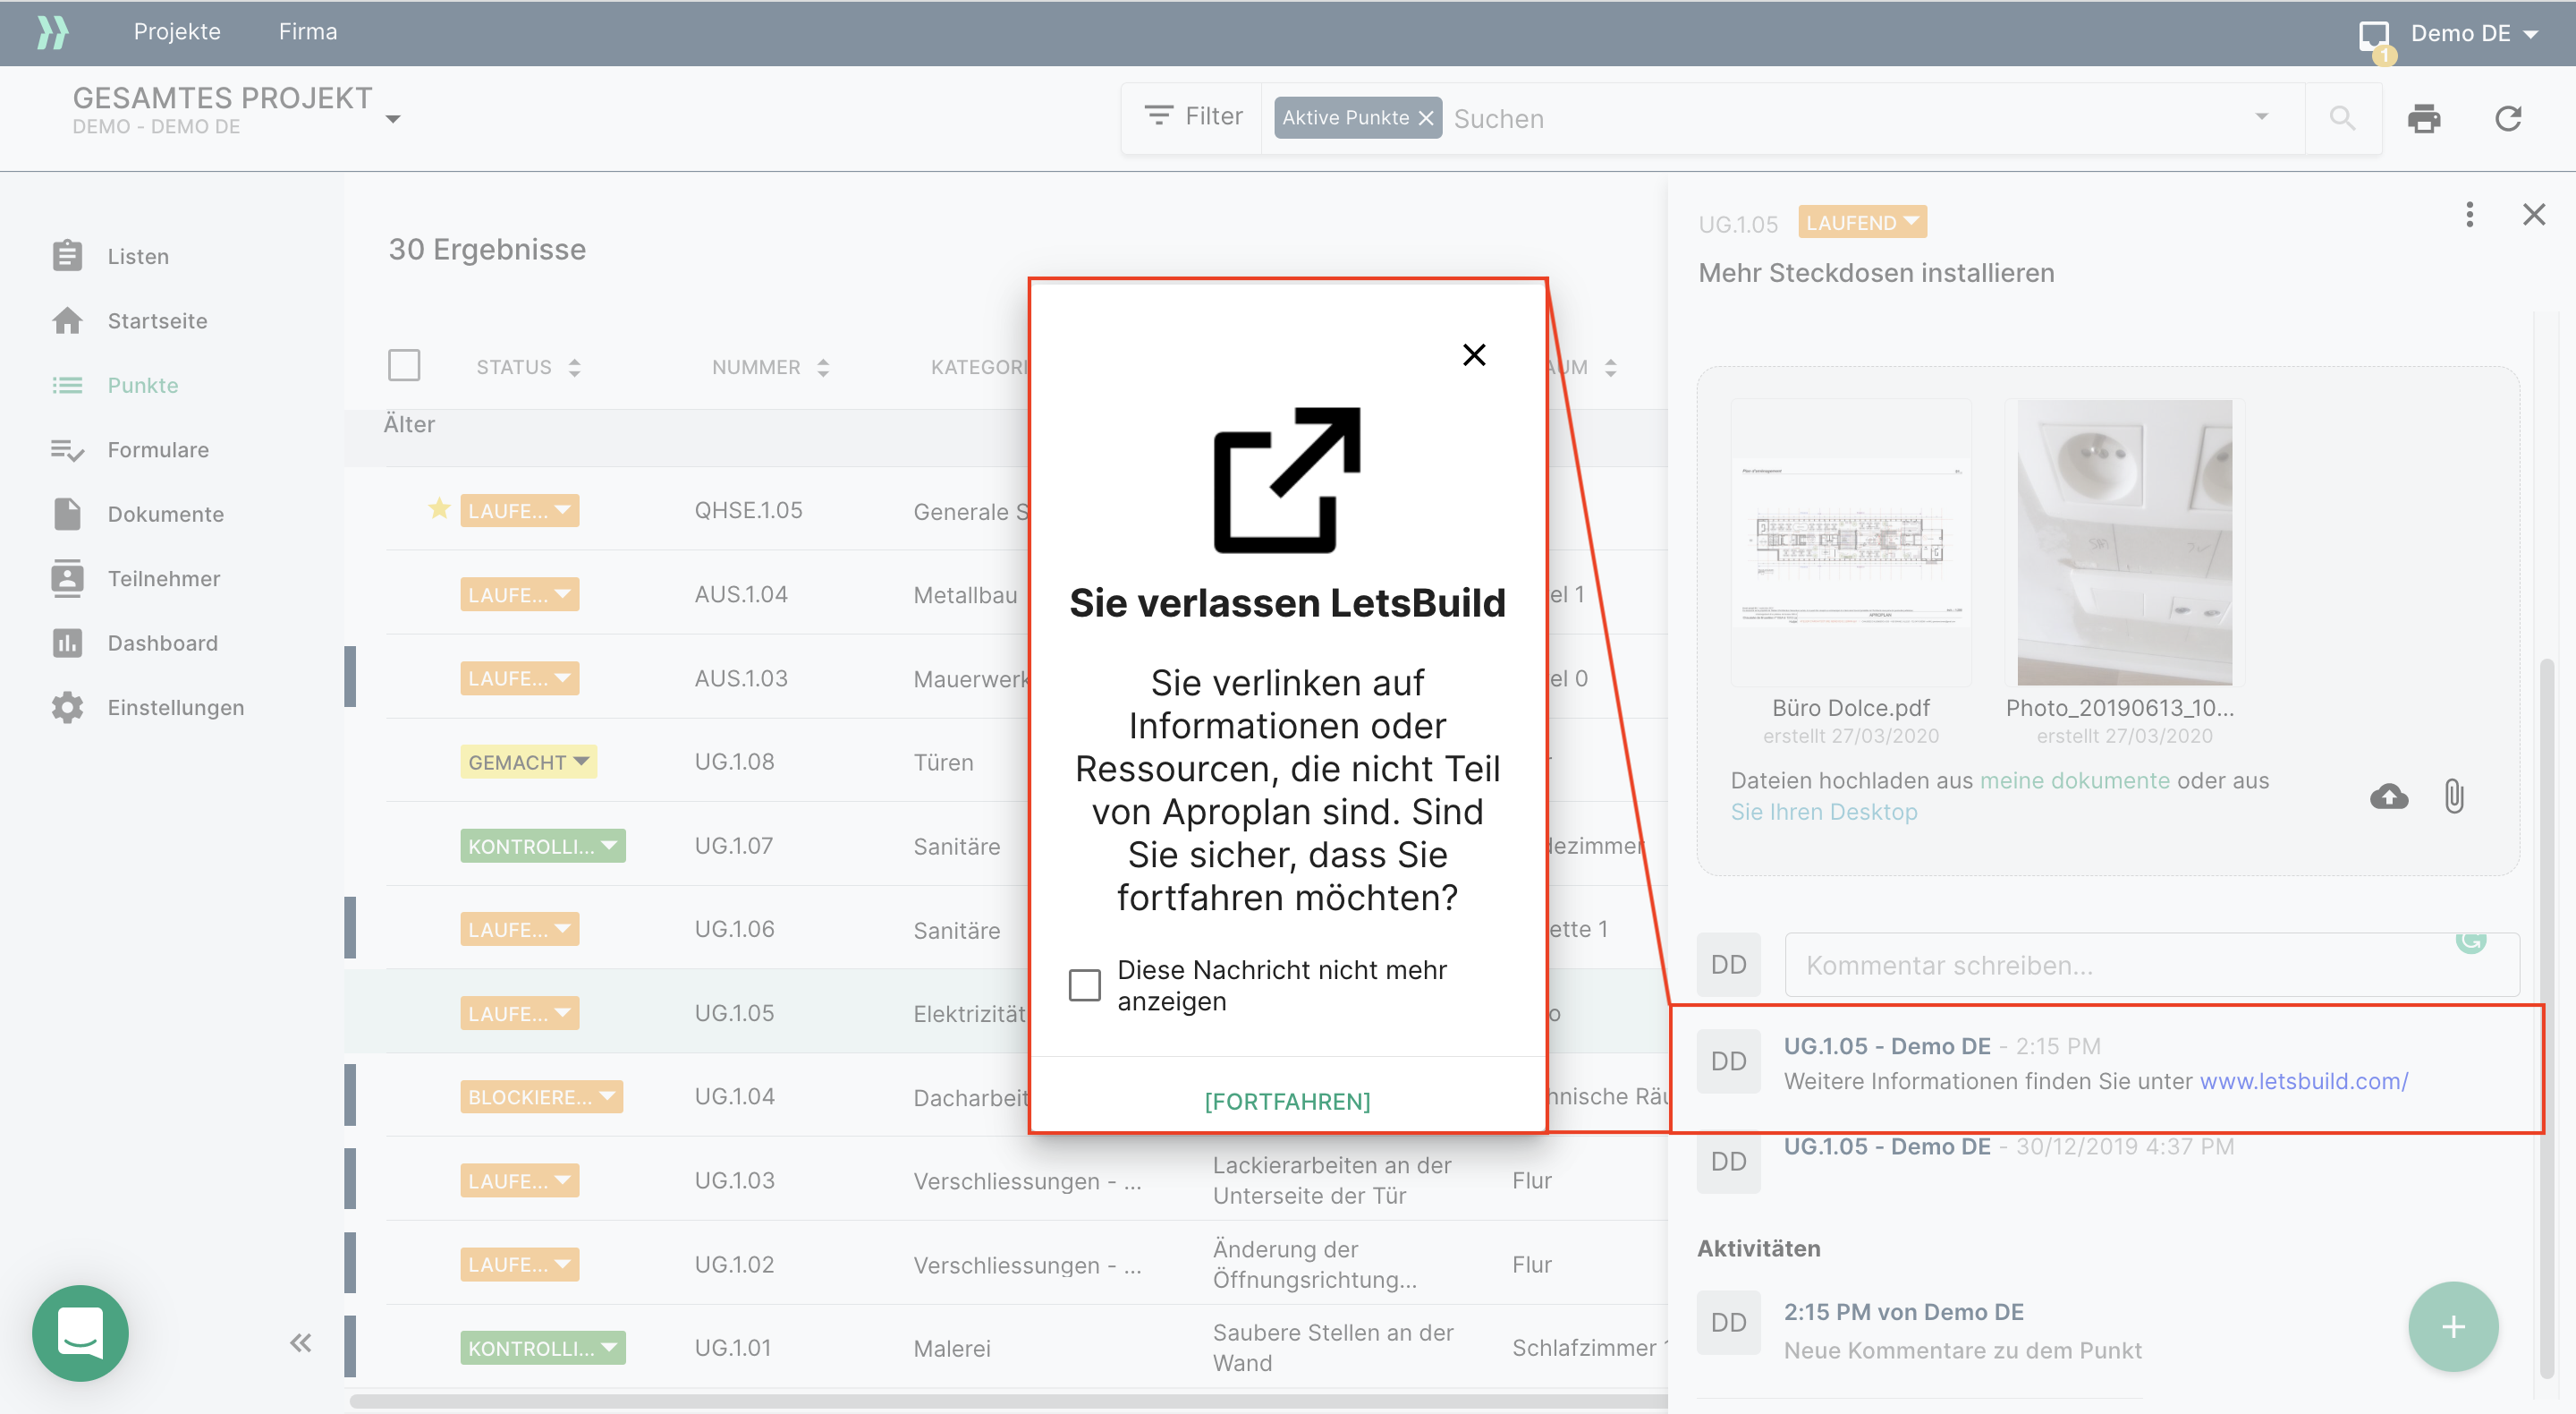Click the 'Kommentar schreiben...' field
The height and width of the screenshot is (1414, 2576).
click(x=2151, y=965)
